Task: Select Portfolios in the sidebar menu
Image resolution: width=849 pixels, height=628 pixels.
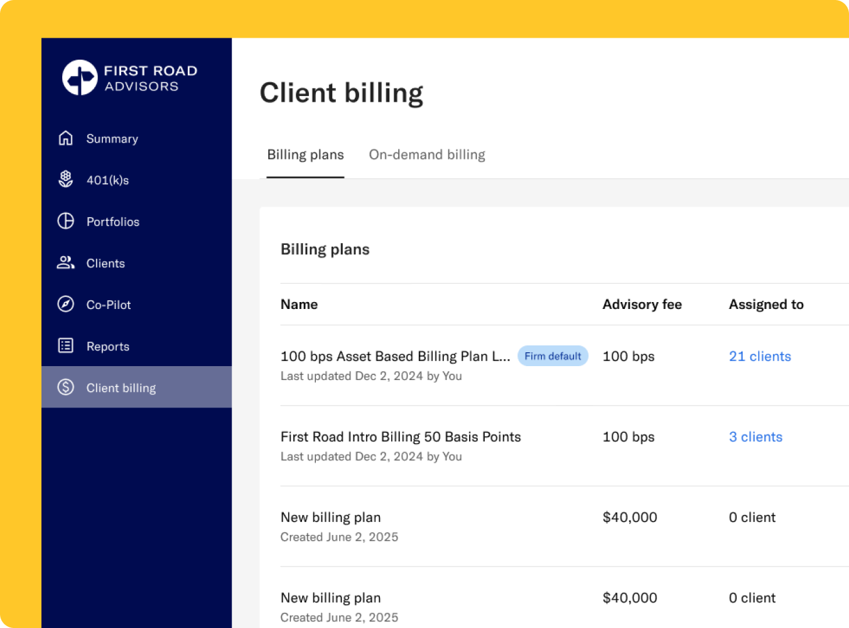Action: click(x=113, y=222)
